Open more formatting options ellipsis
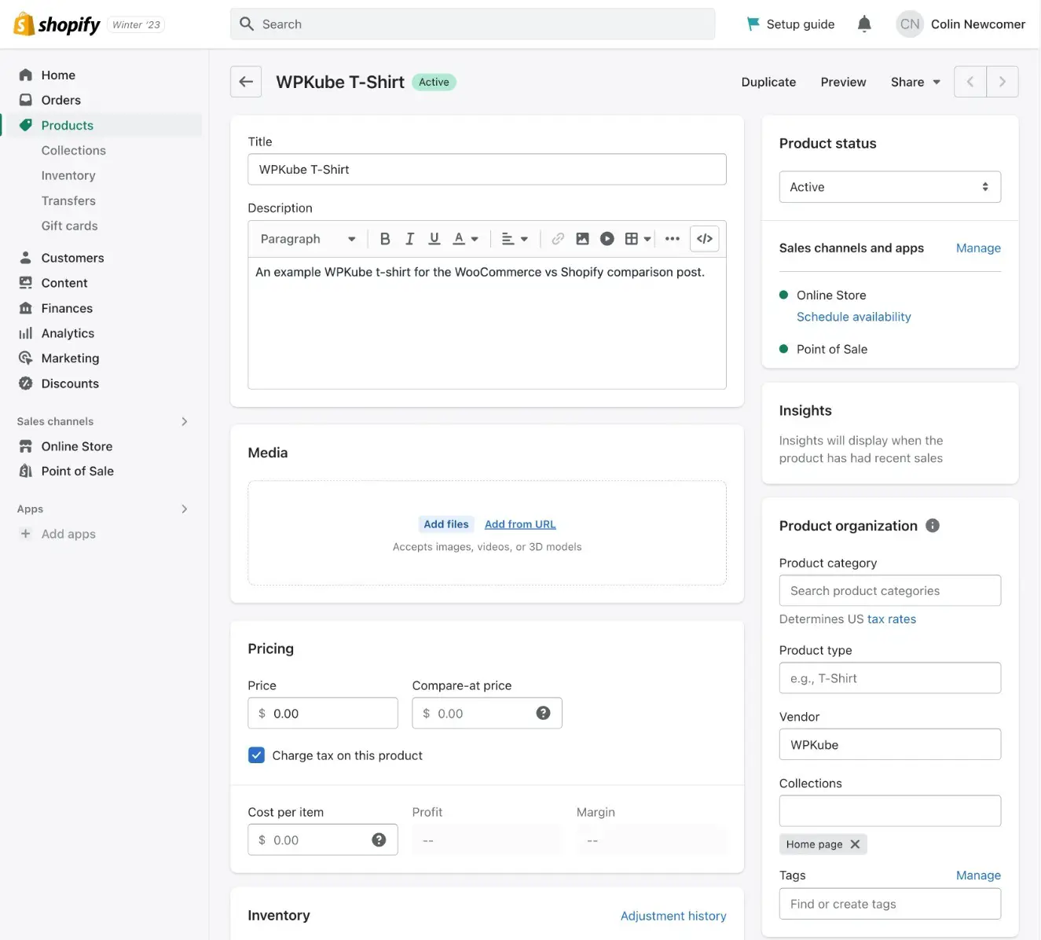 click(672, 239)
